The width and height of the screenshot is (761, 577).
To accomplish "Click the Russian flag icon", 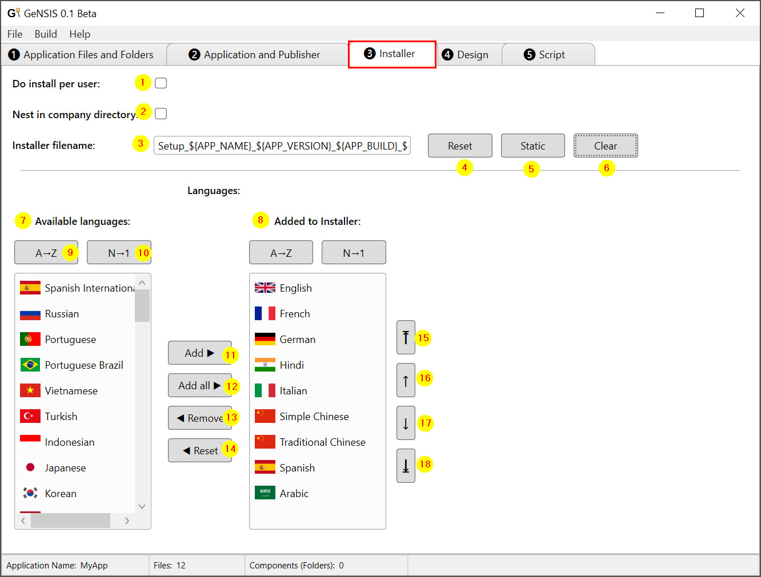I will pyautogui.click(x=30, y=313).
